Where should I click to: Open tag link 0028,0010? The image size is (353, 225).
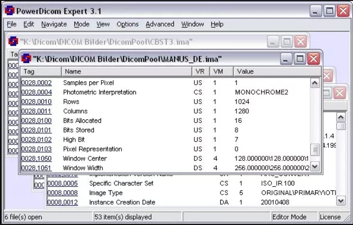coord(36,102)
